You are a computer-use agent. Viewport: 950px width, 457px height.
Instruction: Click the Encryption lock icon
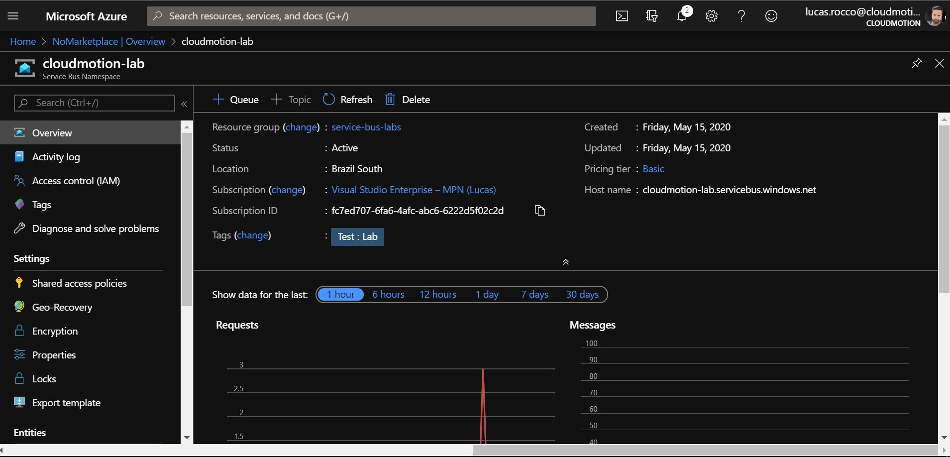click(x=19, y=331)
